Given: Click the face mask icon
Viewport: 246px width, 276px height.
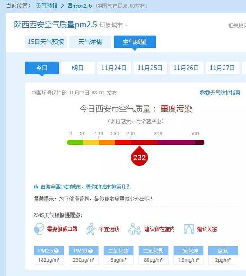Looking at the screenshot, I should [x=39, y=229].
